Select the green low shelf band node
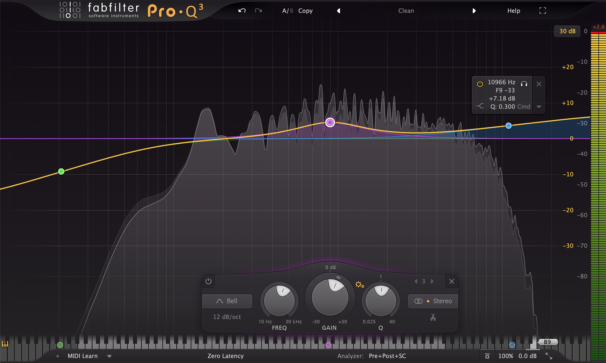The width and height of the screenshot is (606, 363). (x=61, y=171)
